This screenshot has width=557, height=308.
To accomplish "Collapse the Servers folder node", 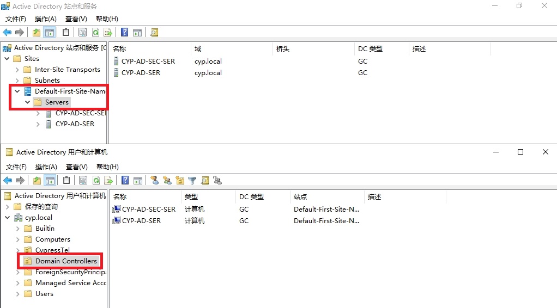I will click(x=27, y=102).
